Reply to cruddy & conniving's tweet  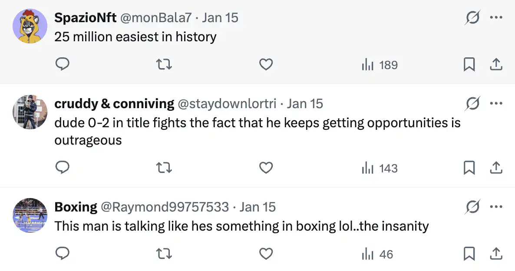(63, 168)
